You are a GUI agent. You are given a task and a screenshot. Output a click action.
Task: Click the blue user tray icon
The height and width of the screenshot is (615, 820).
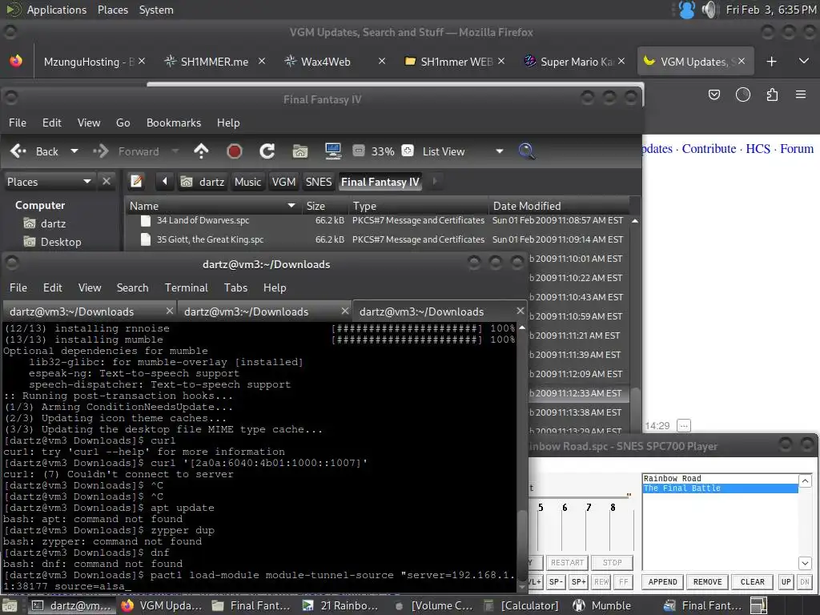(686, 10)
